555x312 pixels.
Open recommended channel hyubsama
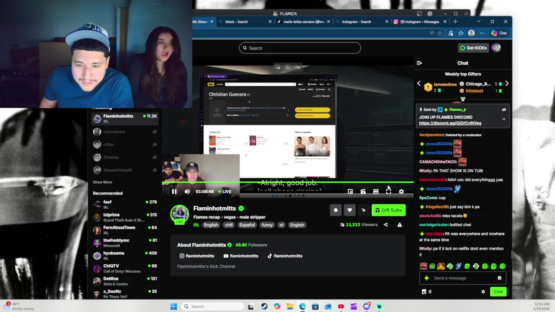pos(125,256)
